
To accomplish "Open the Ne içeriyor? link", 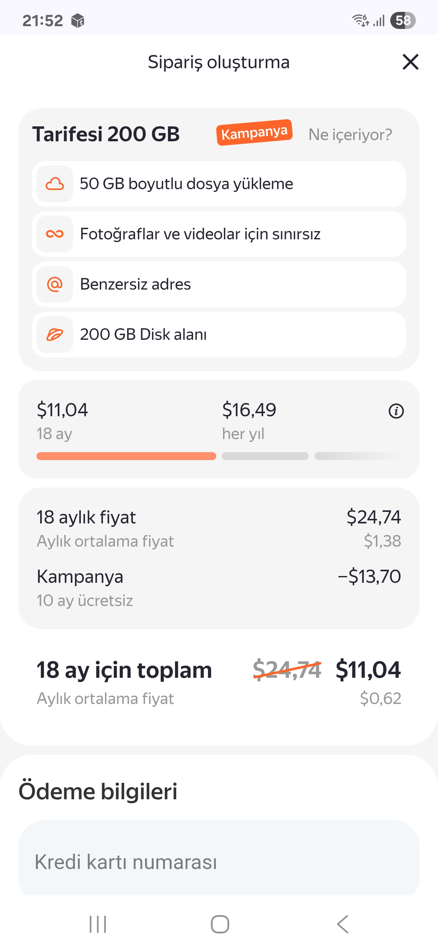I will point(350,135).
